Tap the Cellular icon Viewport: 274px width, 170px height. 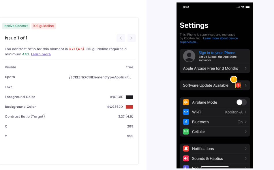pos(186,132)
